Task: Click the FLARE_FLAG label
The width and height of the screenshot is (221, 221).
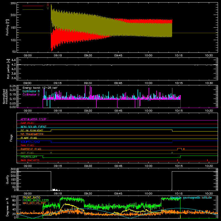Action: pos(29,138)
